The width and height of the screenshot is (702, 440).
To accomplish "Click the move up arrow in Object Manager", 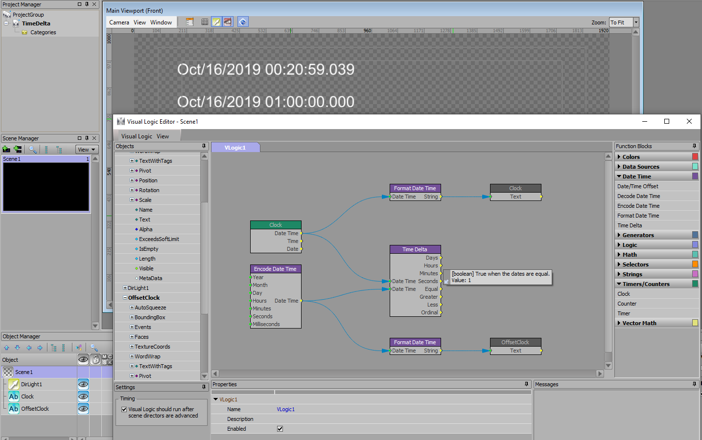I will click(6, 348).
